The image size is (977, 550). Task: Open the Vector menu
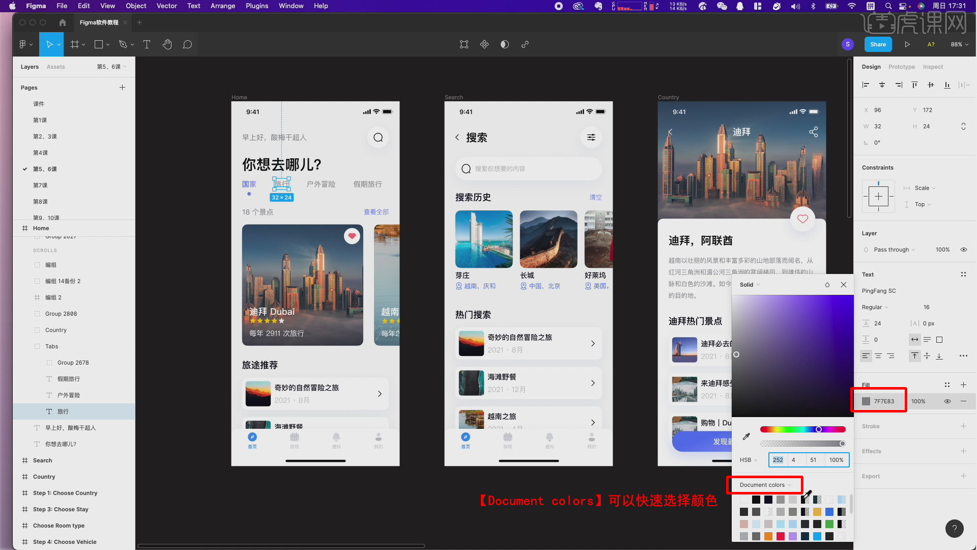(x=166, y=6)
